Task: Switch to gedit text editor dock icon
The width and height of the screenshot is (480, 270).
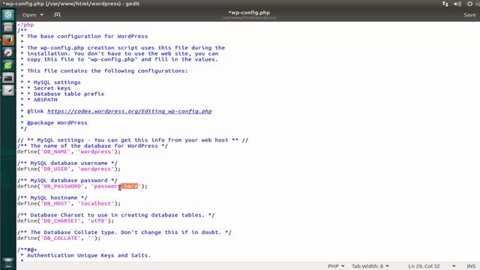Action: click(x=8, y=90)
